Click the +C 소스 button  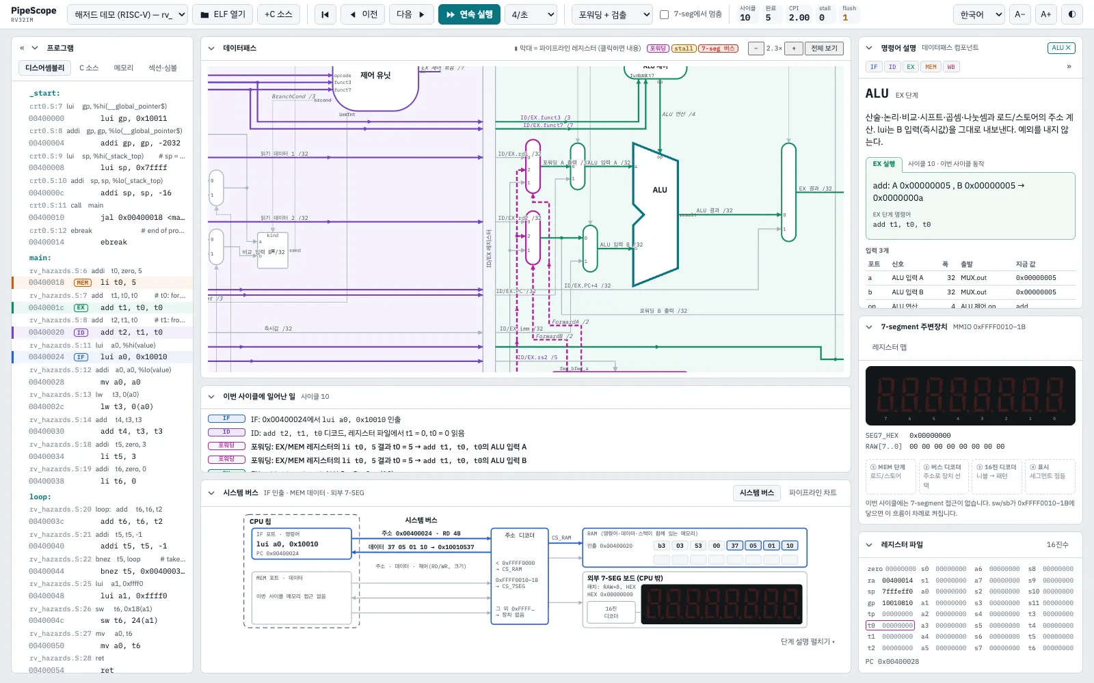(x=278, y=14)
